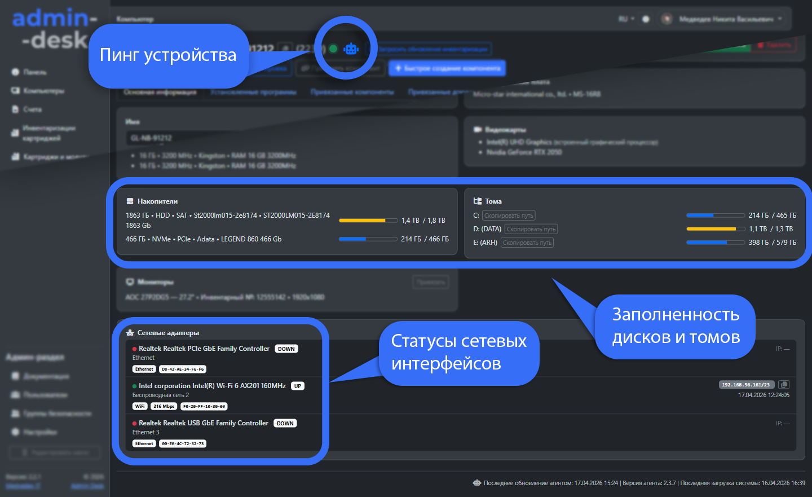Screen dimensions: 812x497
Task: Click the green status indicator near the hostname
Action: click(333, 49)
